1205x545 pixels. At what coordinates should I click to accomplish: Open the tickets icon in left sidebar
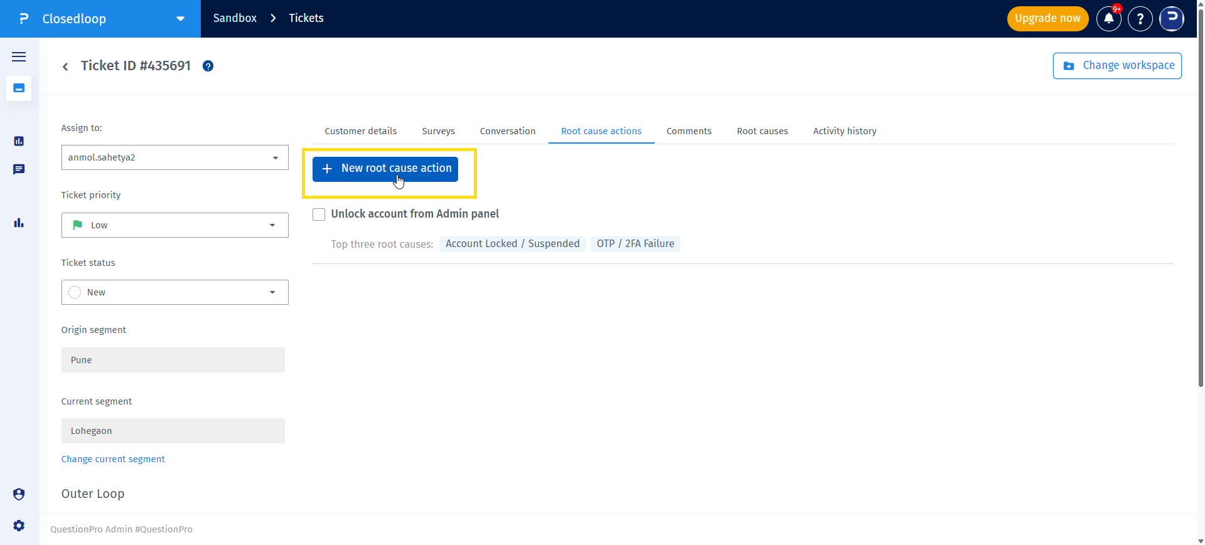tap(19, 88)
